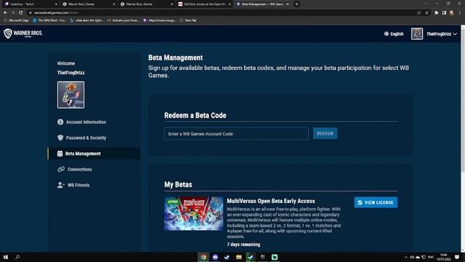Viewport: 465px width, 262px height.
Task: Open the Activate your Hous... bookmark
Action: coord(123,20)
